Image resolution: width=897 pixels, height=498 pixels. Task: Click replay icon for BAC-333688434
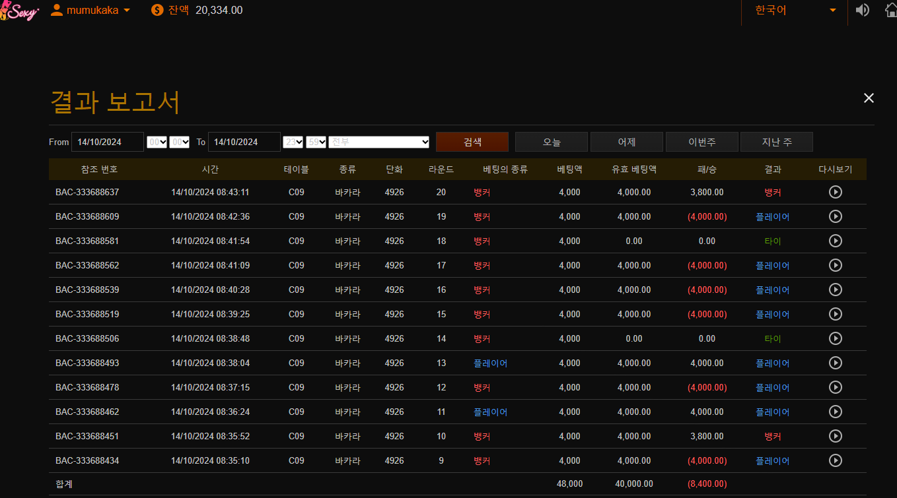click(x=835, y=460)
